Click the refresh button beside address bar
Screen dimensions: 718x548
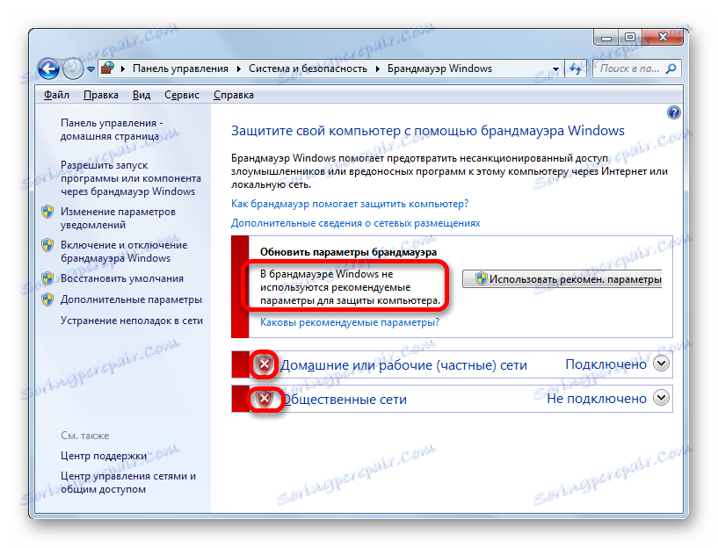point(576,68)
